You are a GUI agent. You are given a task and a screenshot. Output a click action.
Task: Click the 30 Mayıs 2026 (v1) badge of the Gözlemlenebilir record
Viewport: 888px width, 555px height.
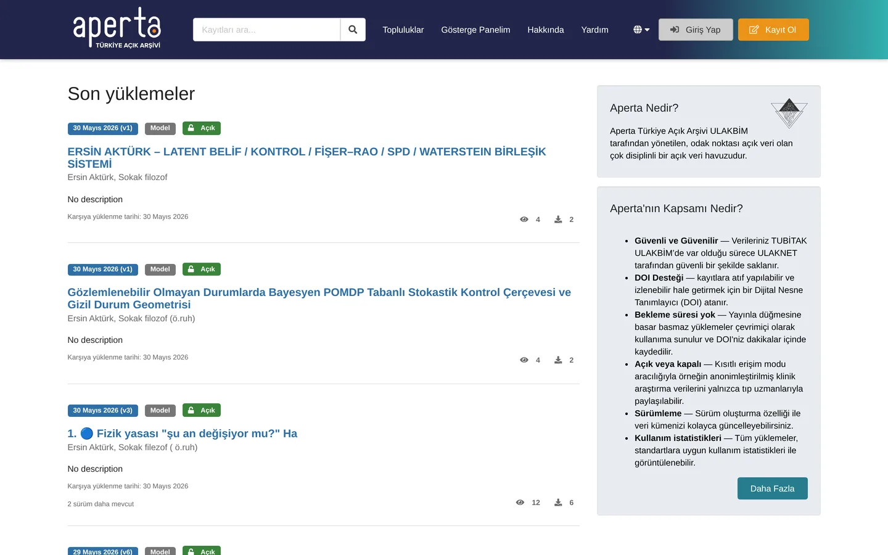pyautogui.click(x=103, y=269)
